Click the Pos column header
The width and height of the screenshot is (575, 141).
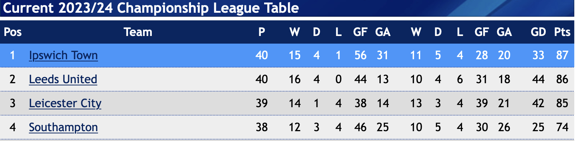[13, 32]
